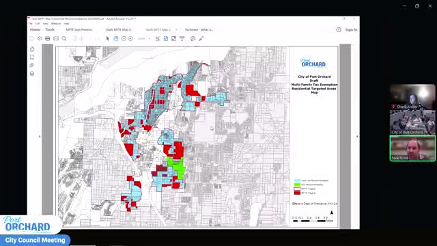Restore down the outer meeting window
The height and width of the screenshot is (246, 437).
(417, 6)
